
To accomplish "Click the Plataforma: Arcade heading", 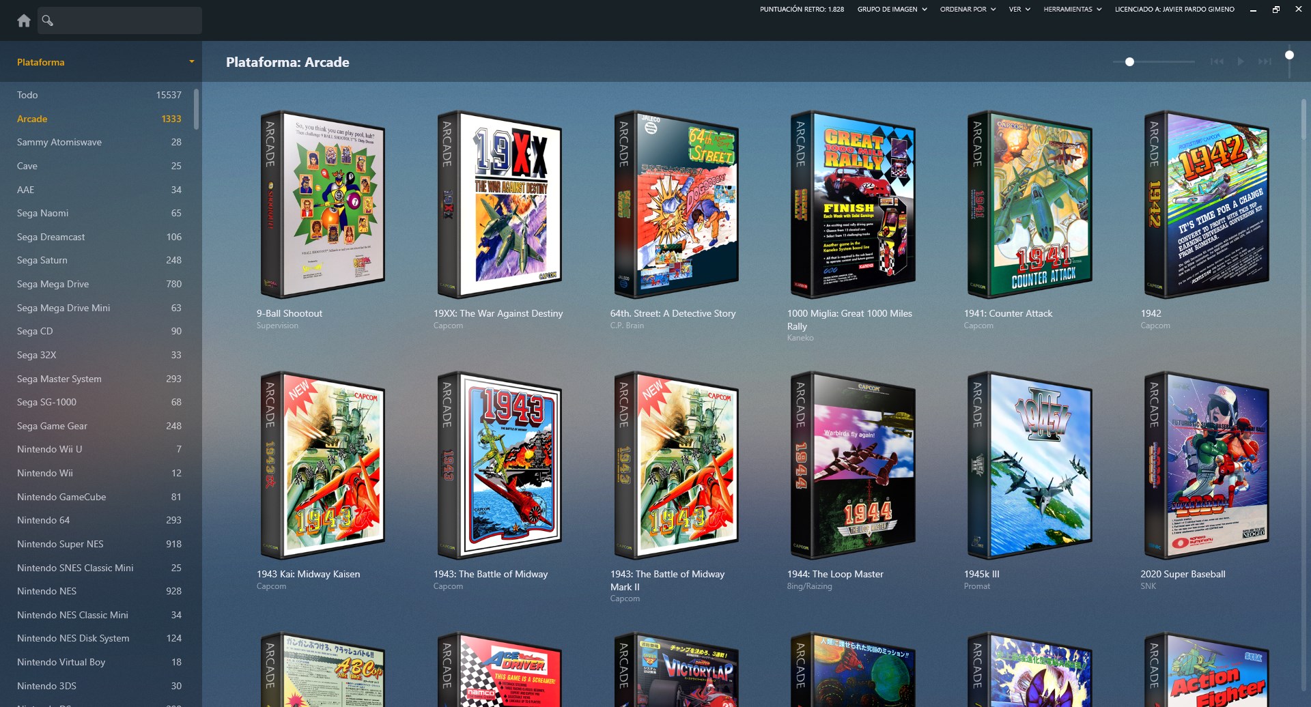I will [287, 62].
